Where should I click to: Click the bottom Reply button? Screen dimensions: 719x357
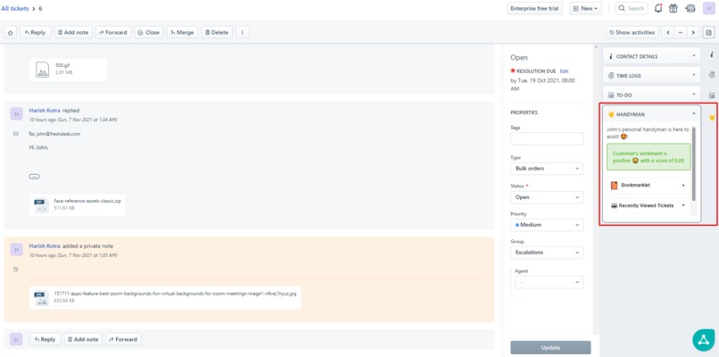tap(45, 339)
